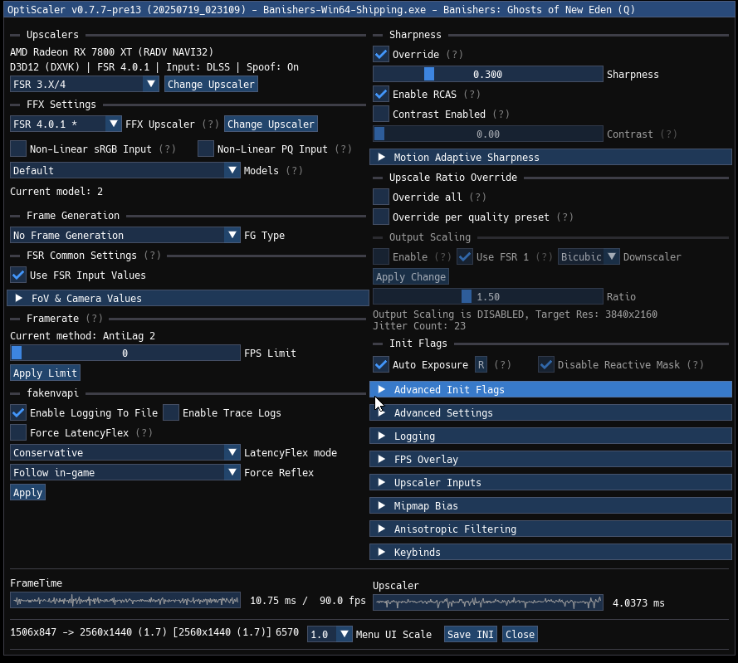Click the fakenvapi Apply button
The height and width of the screenshot is (663, 738).
(x=27, y=493)
